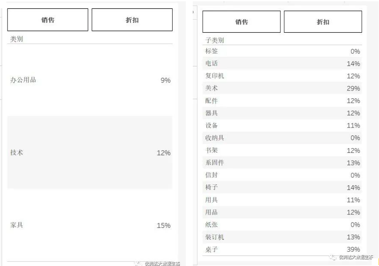Choose the 电话 subcategory label
This screenshot has width=379, height=266.
[x=212, y=64]
